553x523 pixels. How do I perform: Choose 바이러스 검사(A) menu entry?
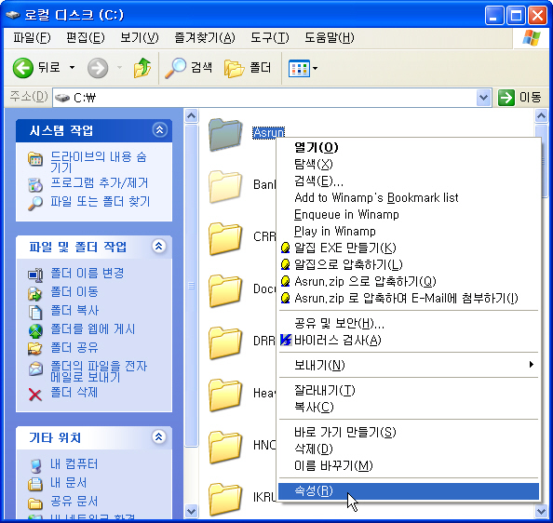click(409, 341)
